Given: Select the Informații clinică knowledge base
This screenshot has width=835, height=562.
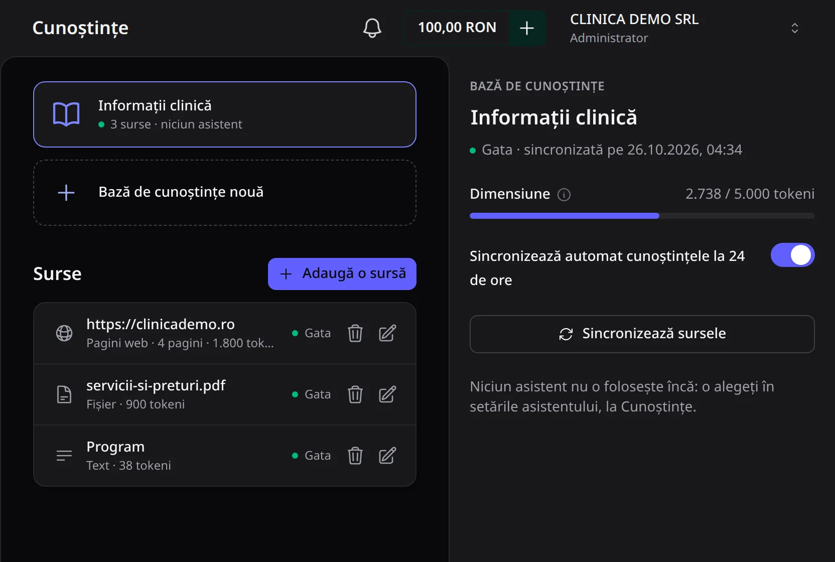Looking at the screenshot, I should point(225,114).
